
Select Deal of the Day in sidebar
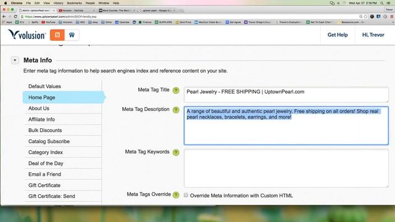click(63, 163)
